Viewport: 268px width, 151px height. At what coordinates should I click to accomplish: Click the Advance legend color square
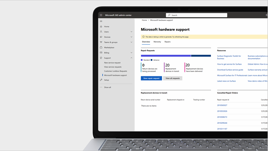151,60
